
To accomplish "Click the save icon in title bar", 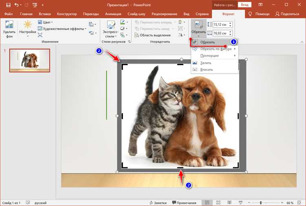I will point(8,5).
